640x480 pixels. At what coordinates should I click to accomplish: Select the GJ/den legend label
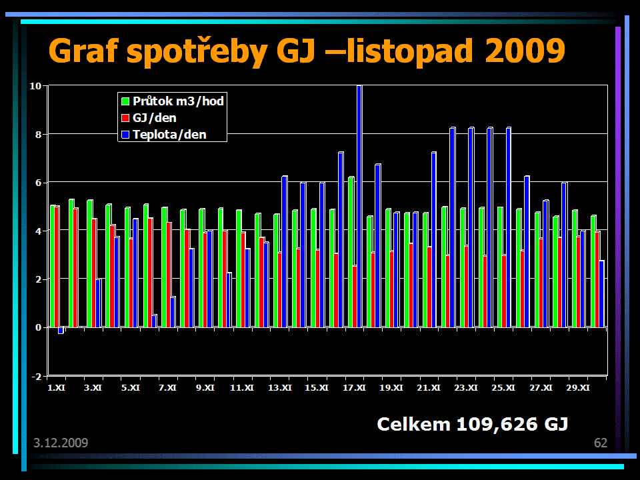155,118
